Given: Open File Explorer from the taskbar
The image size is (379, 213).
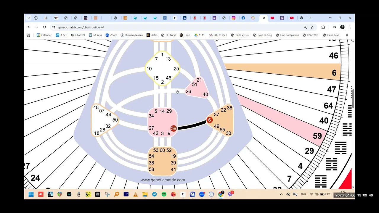Looking at the screenshot, I should coord(145,194).
